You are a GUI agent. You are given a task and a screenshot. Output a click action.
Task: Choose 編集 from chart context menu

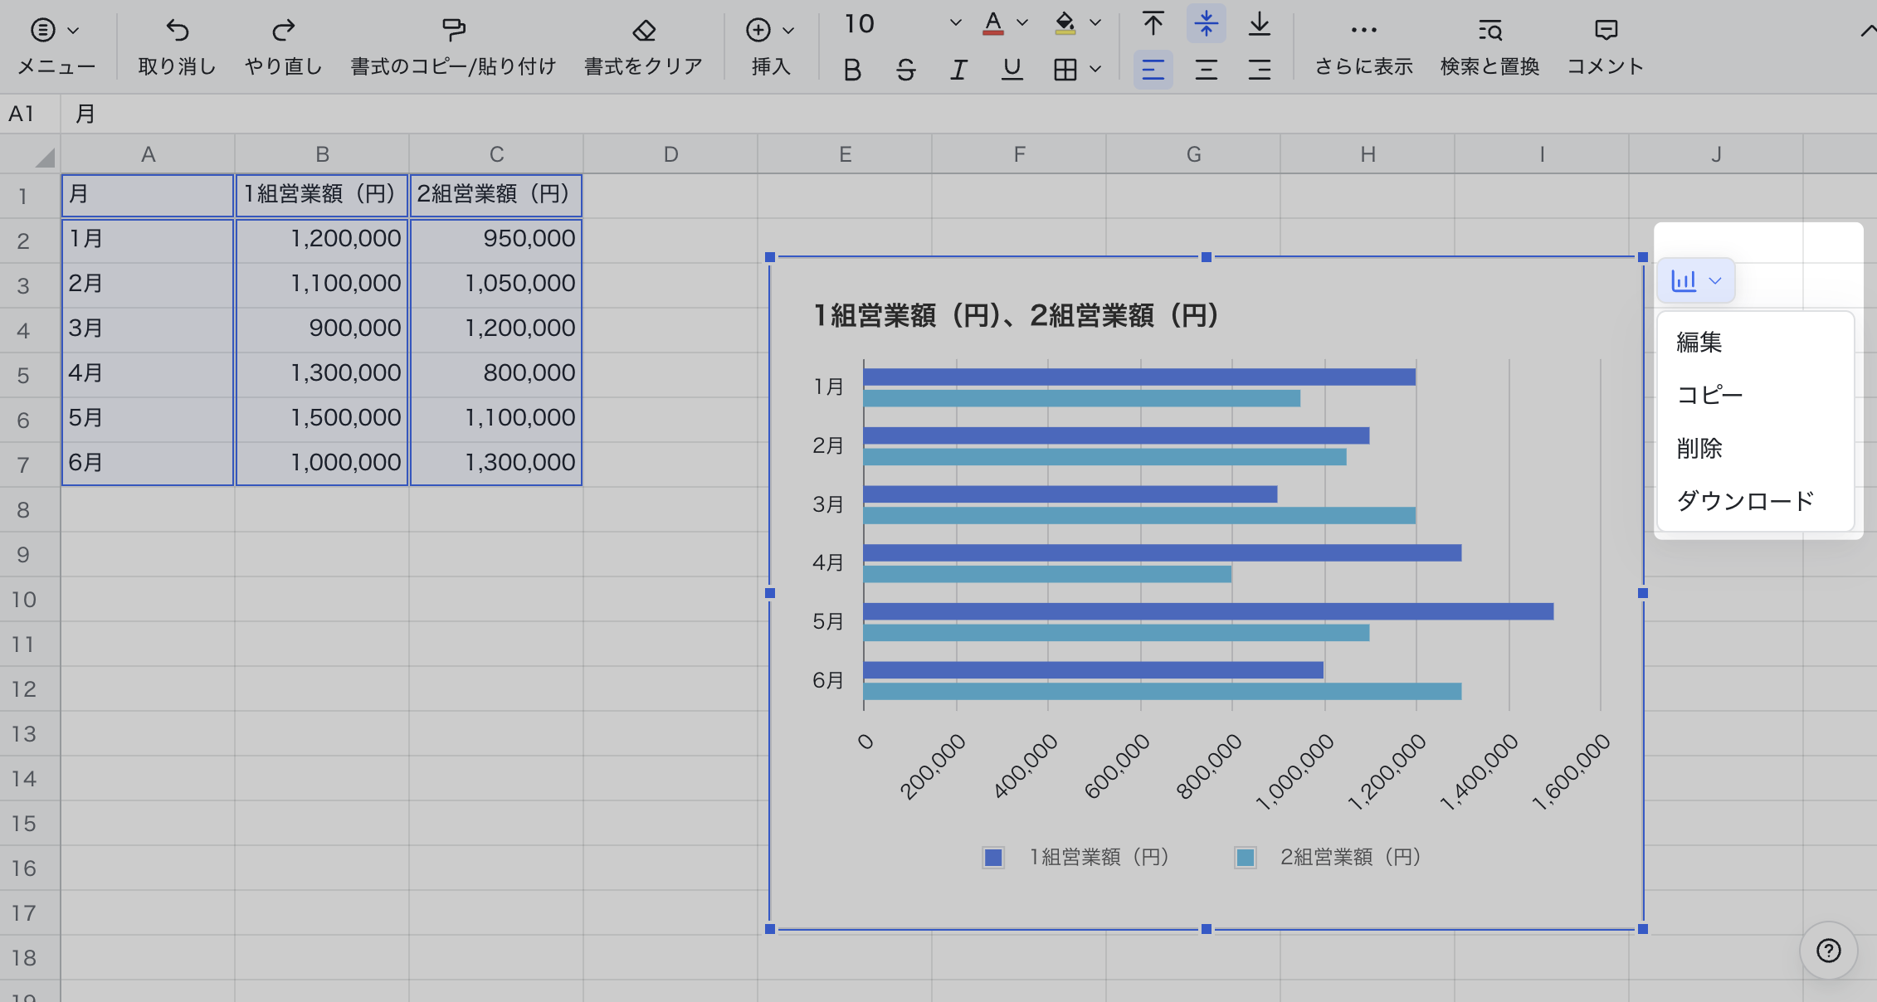(x=1699, y=342)
